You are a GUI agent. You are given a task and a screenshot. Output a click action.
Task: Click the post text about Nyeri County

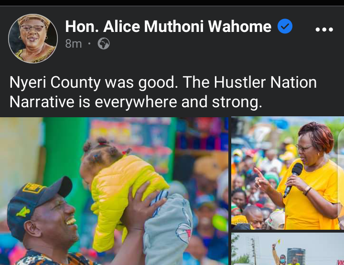click(163, 92)
